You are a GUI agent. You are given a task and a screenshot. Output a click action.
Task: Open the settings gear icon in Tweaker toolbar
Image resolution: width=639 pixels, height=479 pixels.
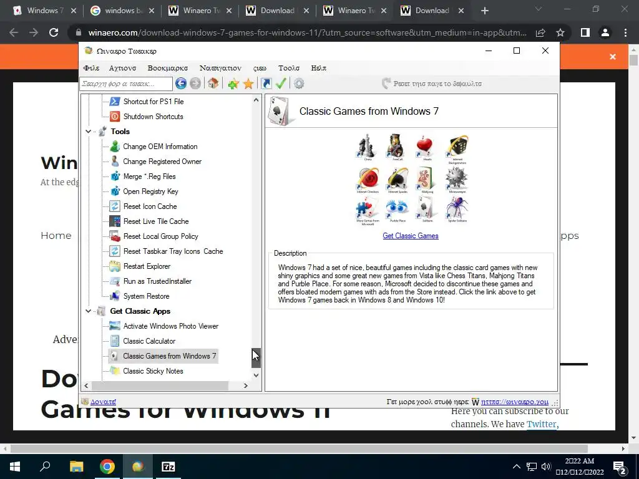(299, 84)
